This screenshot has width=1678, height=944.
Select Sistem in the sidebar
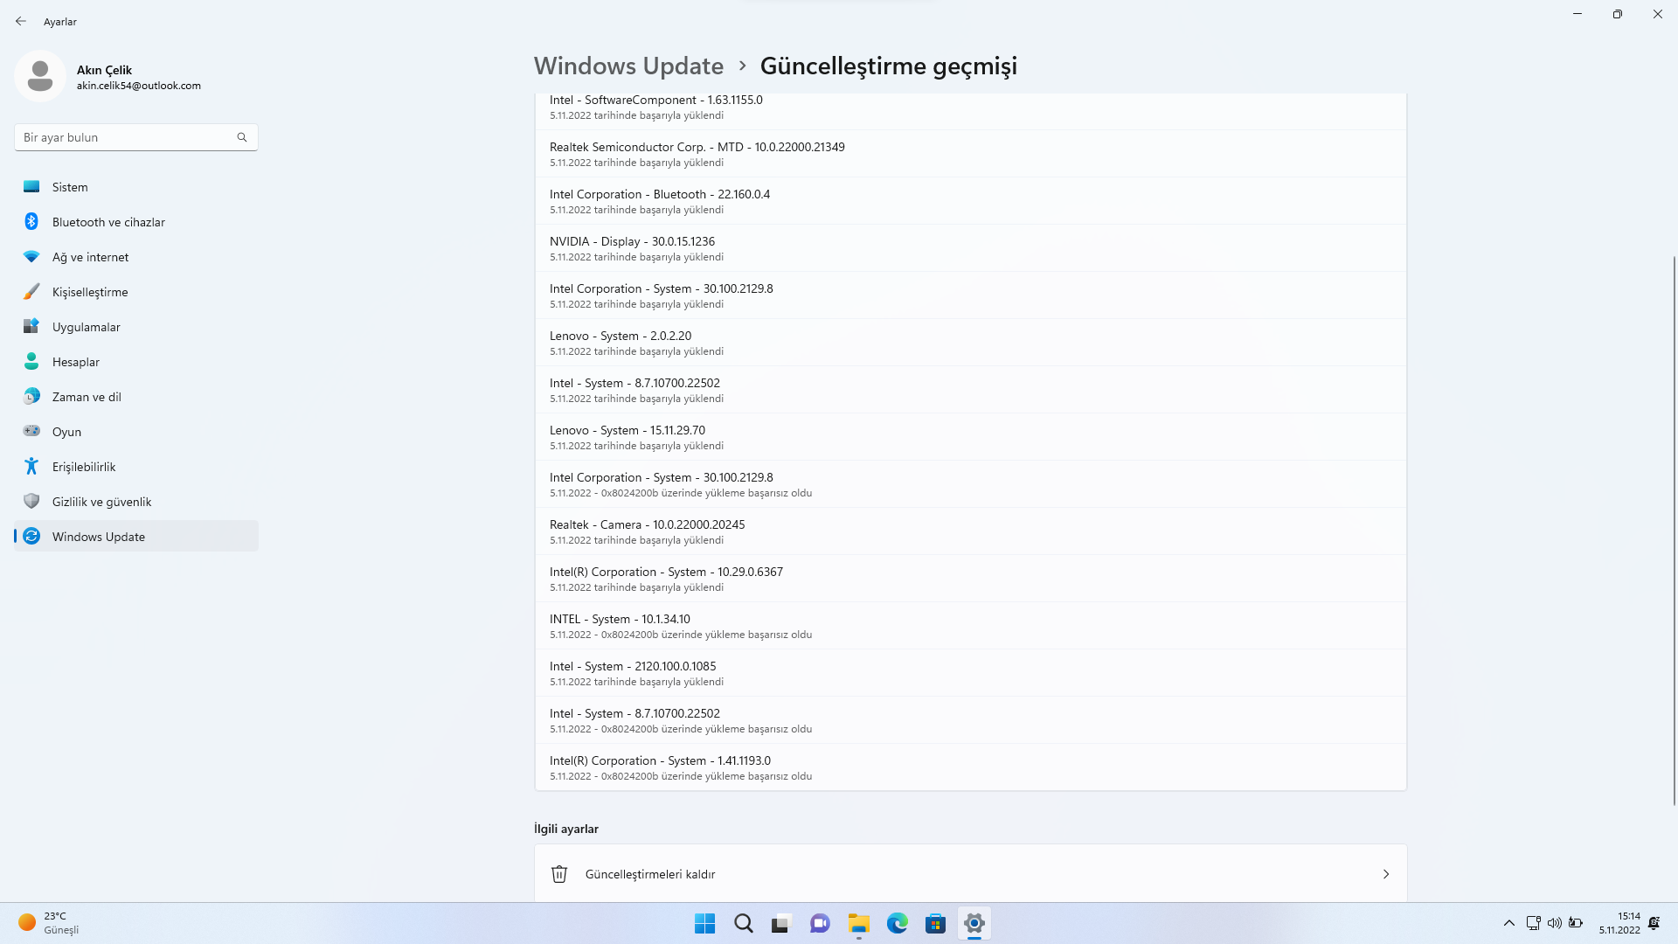pyautogui.click(x=70, y=187)
